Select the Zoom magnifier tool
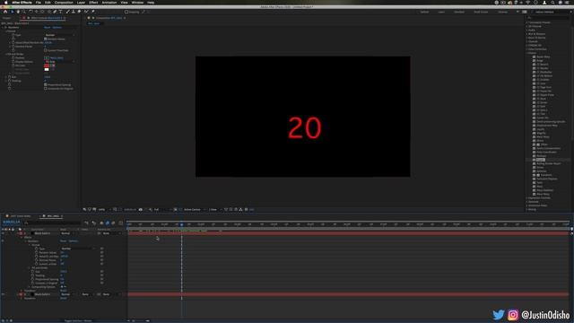The image size is (574, 323). tap(24, 12)
